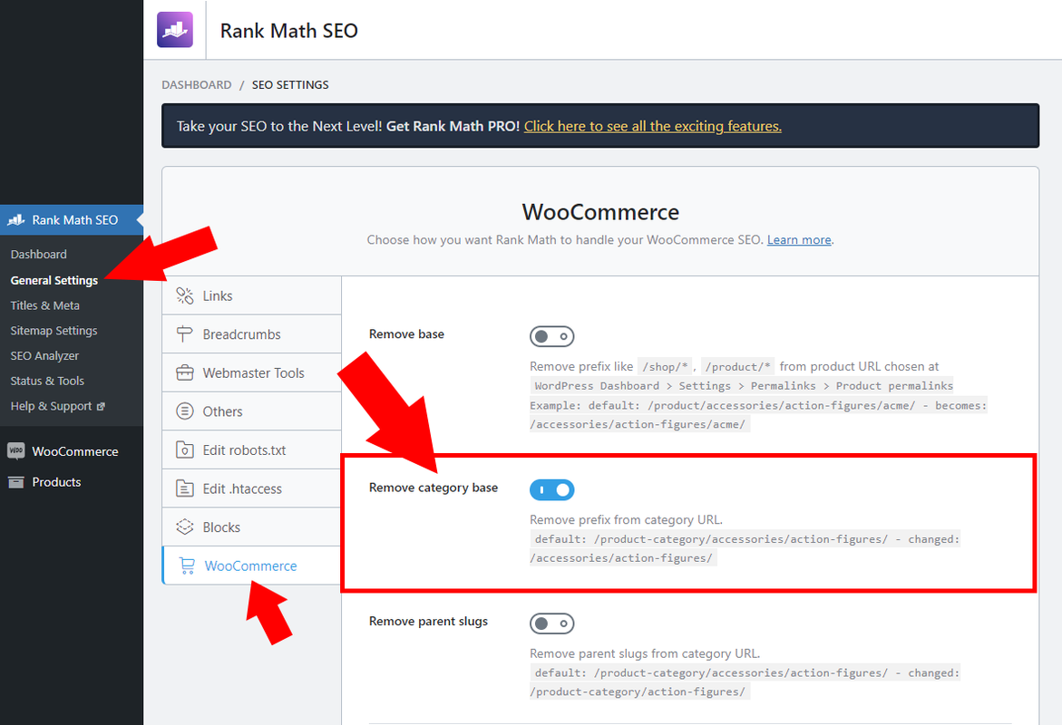Image resolution: width=1062 pixels, height=725 pixels.
Task: Open Status & Tools submenu item
Action: (47, 381)
